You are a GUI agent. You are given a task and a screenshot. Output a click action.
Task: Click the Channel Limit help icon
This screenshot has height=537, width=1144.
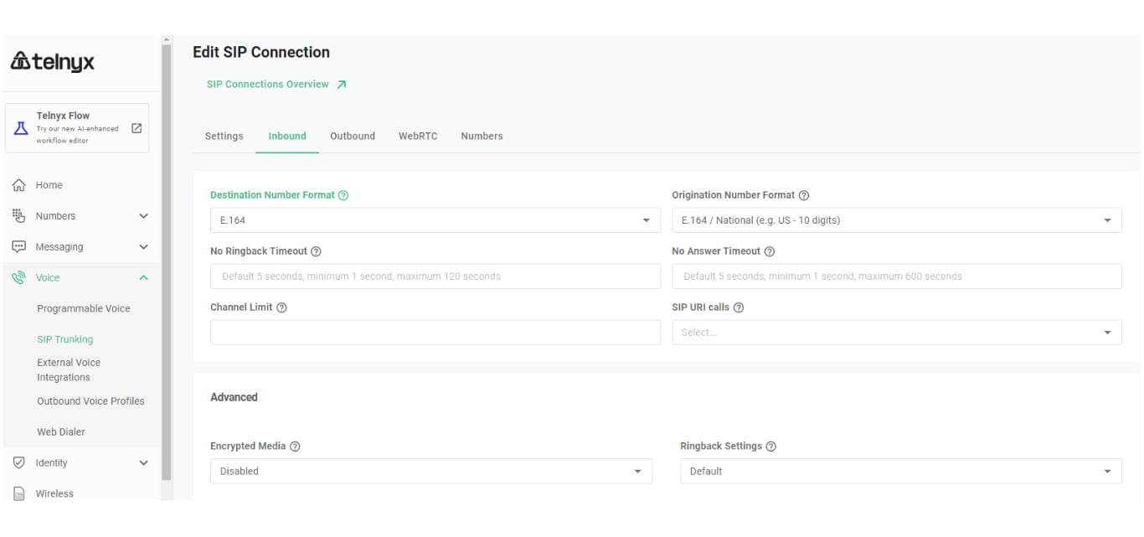coord(281,307)
